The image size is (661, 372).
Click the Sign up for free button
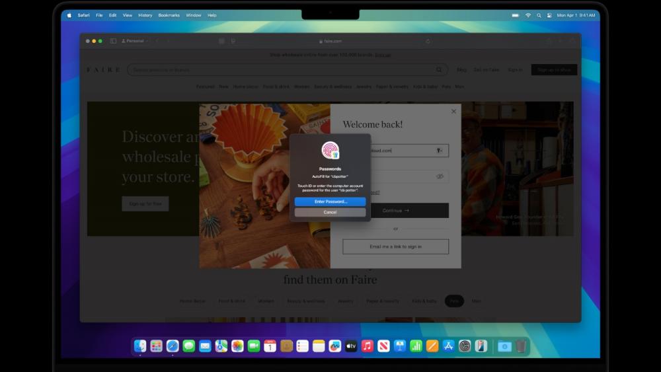(145, 204)
